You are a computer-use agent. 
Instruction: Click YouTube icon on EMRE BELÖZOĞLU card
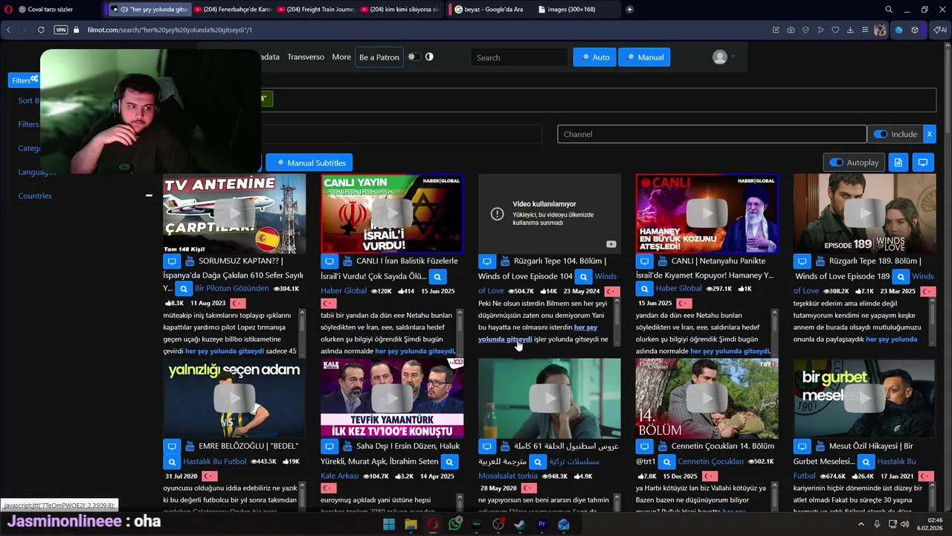pyautogui.click(x=190, y=446)
